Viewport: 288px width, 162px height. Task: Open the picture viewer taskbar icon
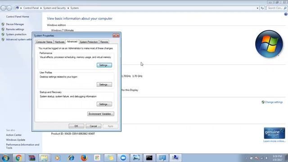(x=136, y=158)
